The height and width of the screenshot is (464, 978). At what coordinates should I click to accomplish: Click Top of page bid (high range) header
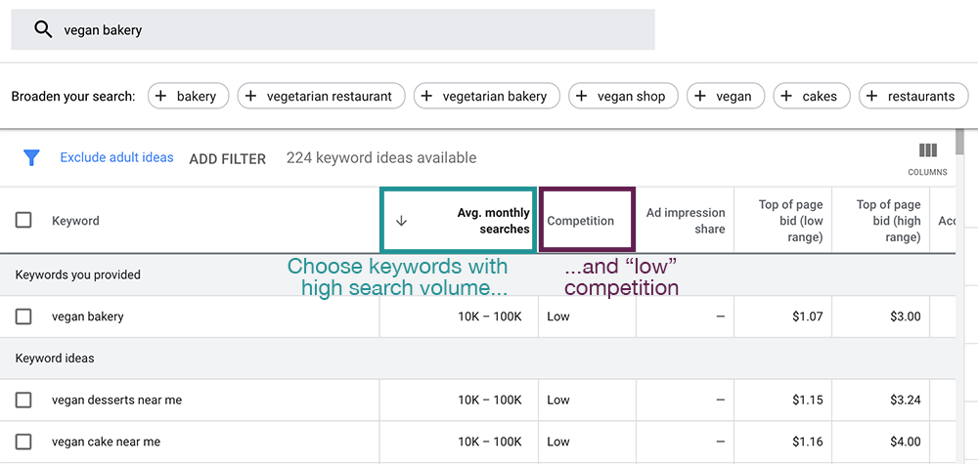click(x=888, y=221)
